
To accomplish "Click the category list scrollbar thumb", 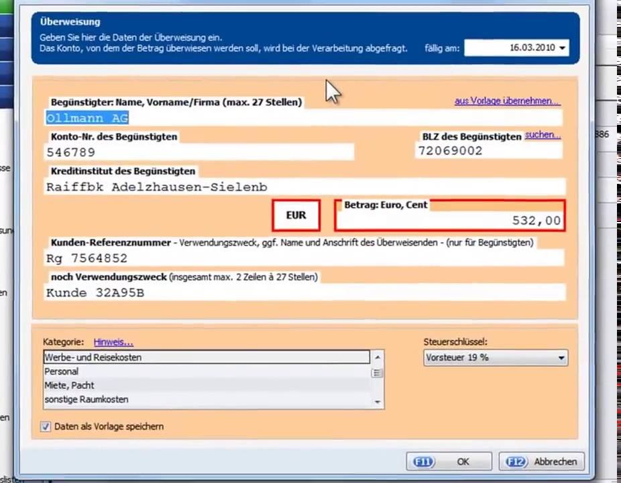I will pos(377,373).
